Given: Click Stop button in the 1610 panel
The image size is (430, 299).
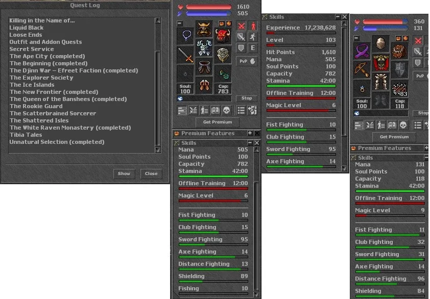Looking at the screenshot, I should pos(247,98).
